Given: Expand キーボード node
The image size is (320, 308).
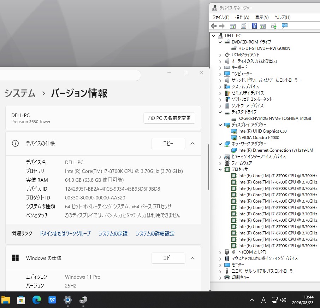Looking at the screenshot, I should pos(220,68).
